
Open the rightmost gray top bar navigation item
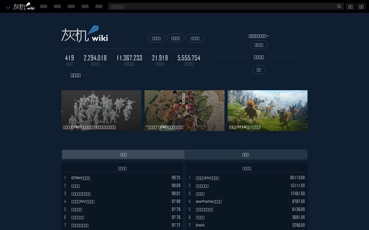(x=99, y=6)
